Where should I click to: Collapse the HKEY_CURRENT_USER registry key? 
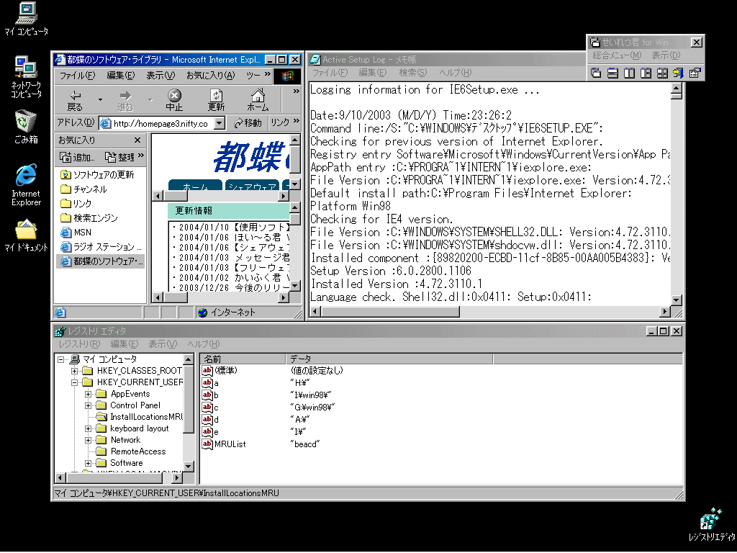click(74, 382)
